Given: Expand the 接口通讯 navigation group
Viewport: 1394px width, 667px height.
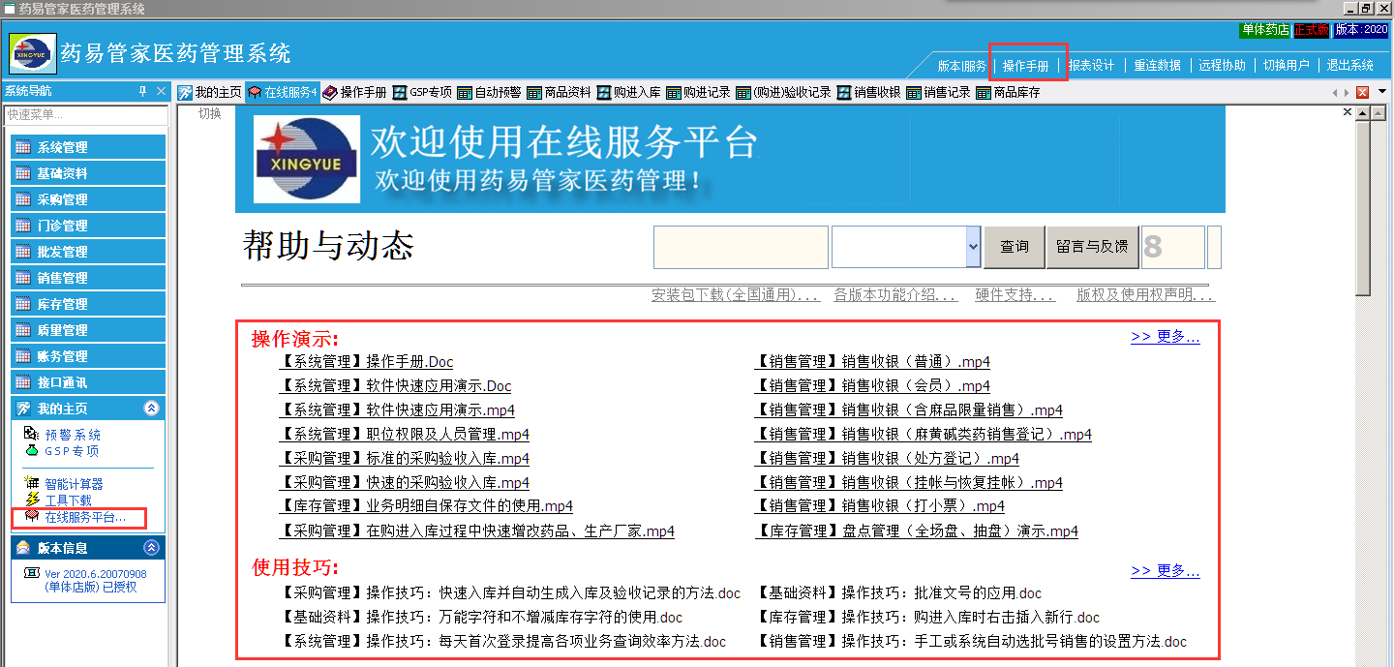Looking at the screenshot, I should [x=88, y=383].
